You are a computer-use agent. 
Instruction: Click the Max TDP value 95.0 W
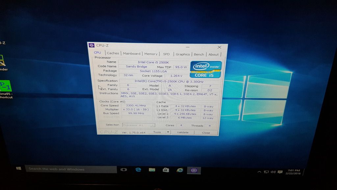tap(181, 67)
